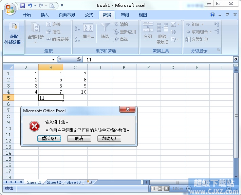Open the 分级显示 dialog launcher
Screen dimensions: 241x195
click(218, 50)
